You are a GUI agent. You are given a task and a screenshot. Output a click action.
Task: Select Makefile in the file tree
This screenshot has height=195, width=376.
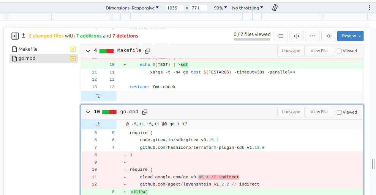tap(28, 49)
